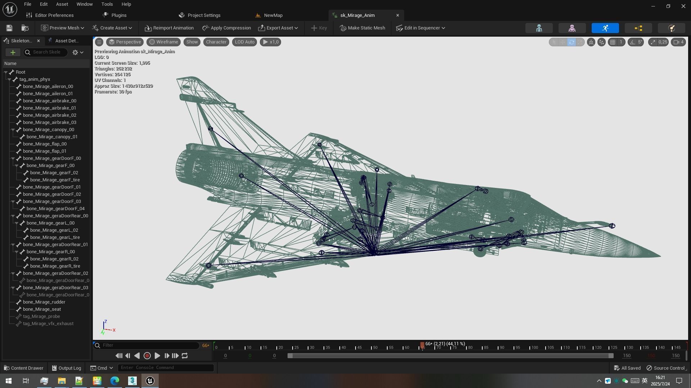
Task: Open the Content Drawer
Action: pos(23,368)
